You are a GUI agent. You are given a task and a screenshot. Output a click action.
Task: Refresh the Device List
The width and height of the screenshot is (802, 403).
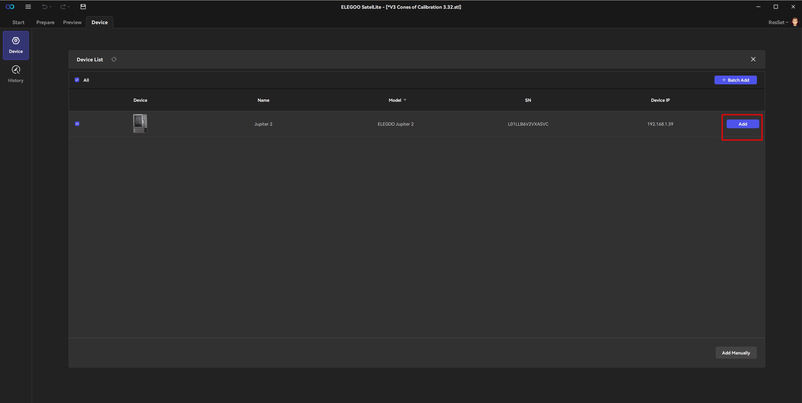coord(114,59)
